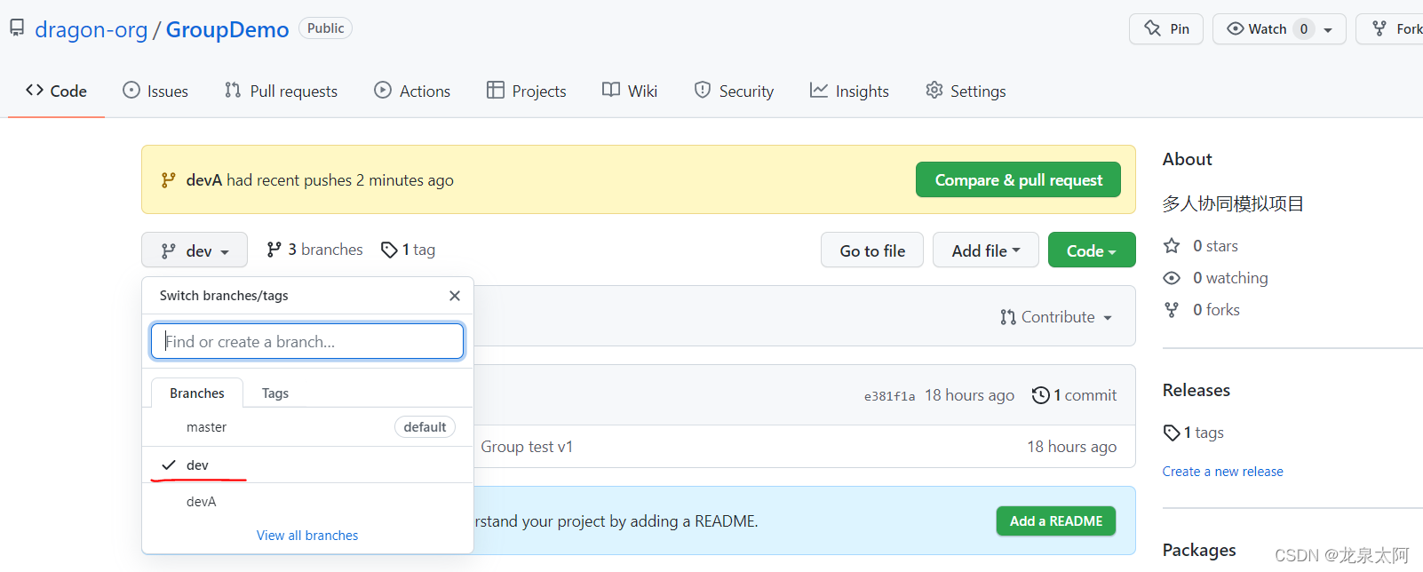The height and width of the screenshot is (572, 1423).
Task: Open the Group test v1 commit message
Action: (527, 447)
